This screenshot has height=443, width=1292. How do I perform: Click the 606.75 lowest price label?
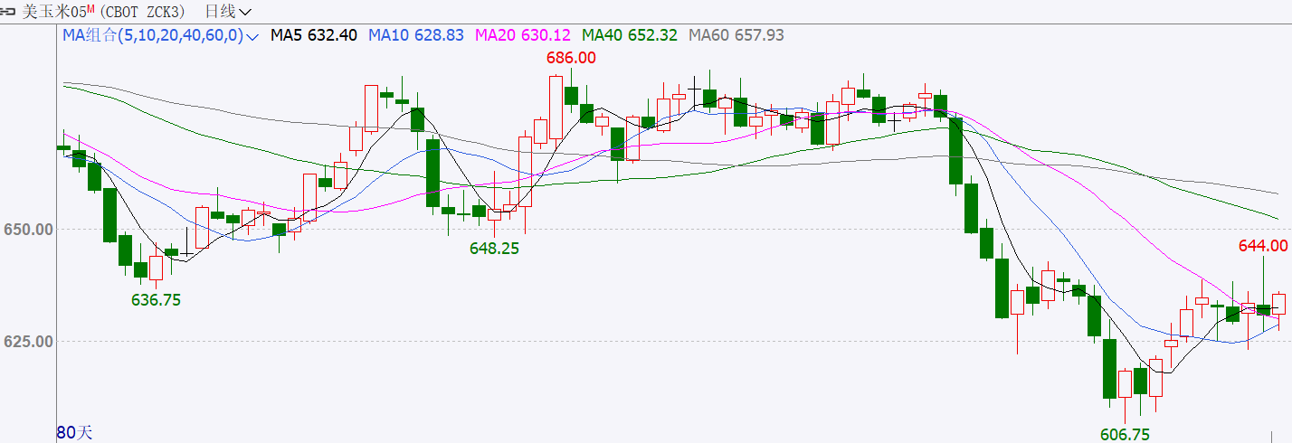click(1125, 435)
